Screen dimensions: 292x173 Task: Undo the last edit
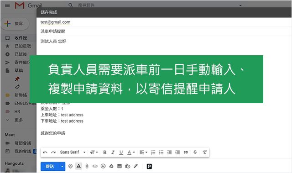[45, 152]
